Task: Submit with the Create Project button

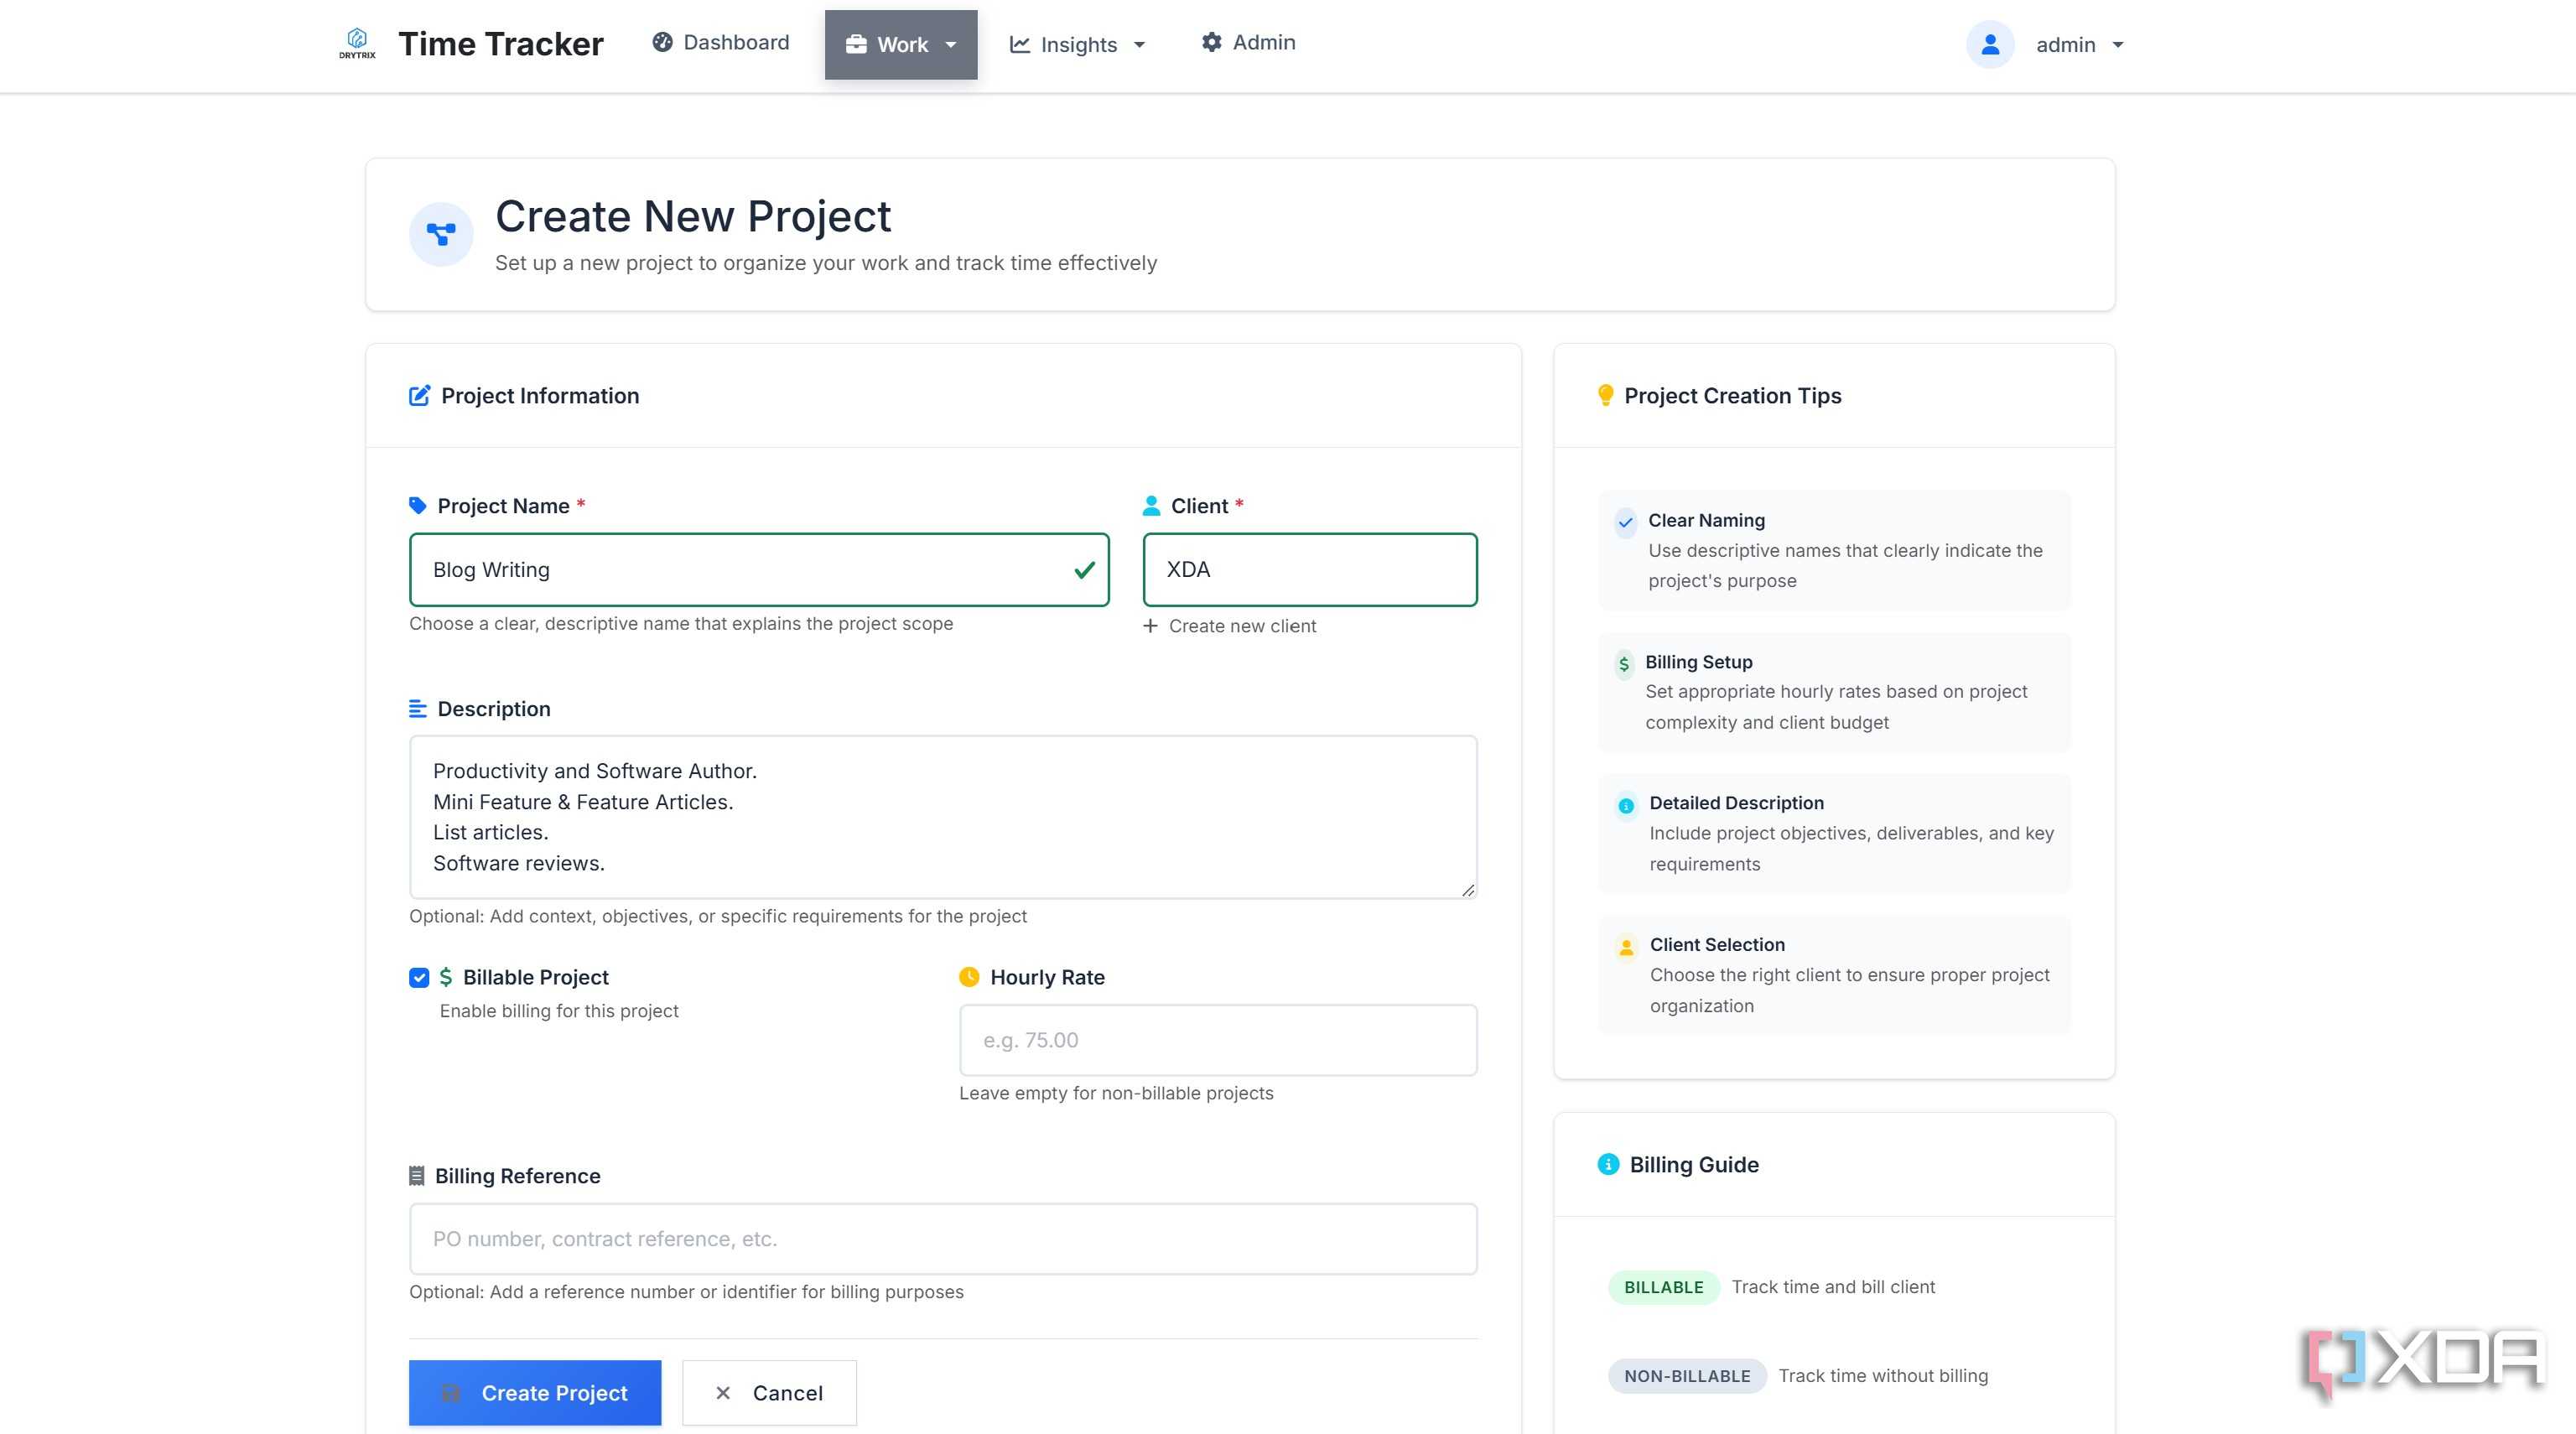Action: (x=535, y=1392)
